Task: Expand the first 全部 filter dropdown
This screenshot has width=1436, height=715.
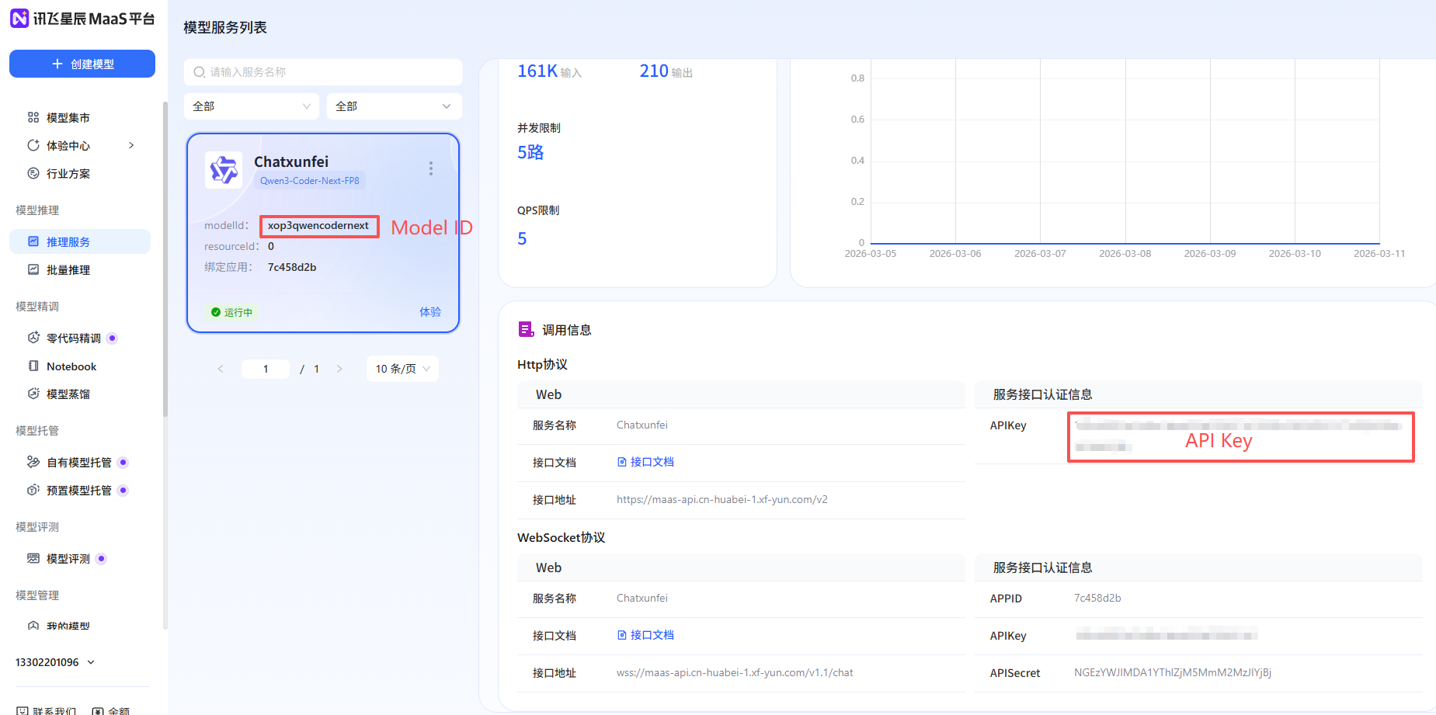Action: 251,106
